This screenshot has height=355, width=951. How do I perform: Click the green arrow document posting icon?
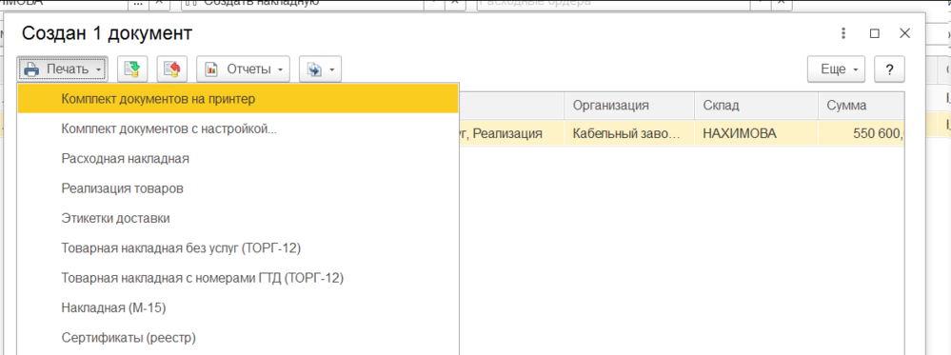[132, 69]
